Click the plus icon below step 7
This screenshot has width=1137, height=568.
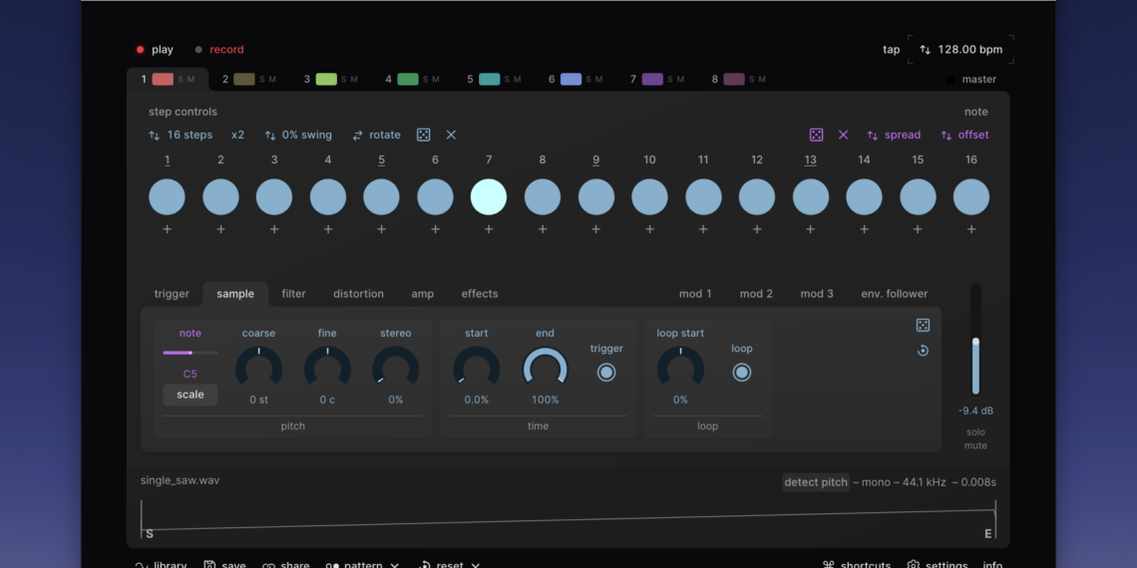(489, 229)
